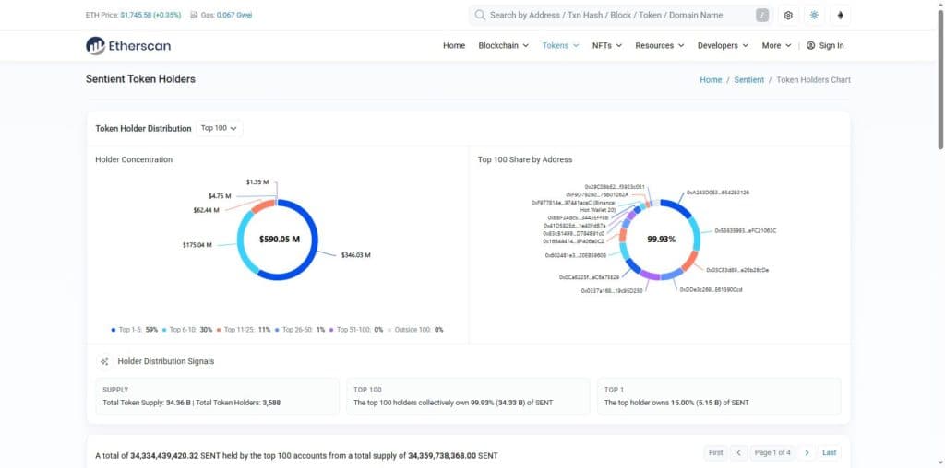Click address label 0x16644474...8F406a0C2
Image resolution: width=945 pixels, height=468 pixels.
(573, 240)
